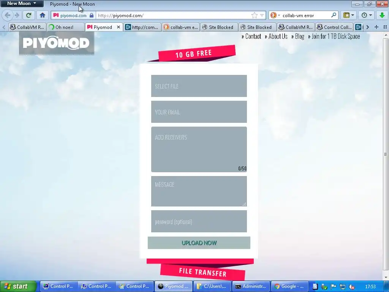
Task: Focus the YOUR EMAIL field
Action: (x=199, y=112)
